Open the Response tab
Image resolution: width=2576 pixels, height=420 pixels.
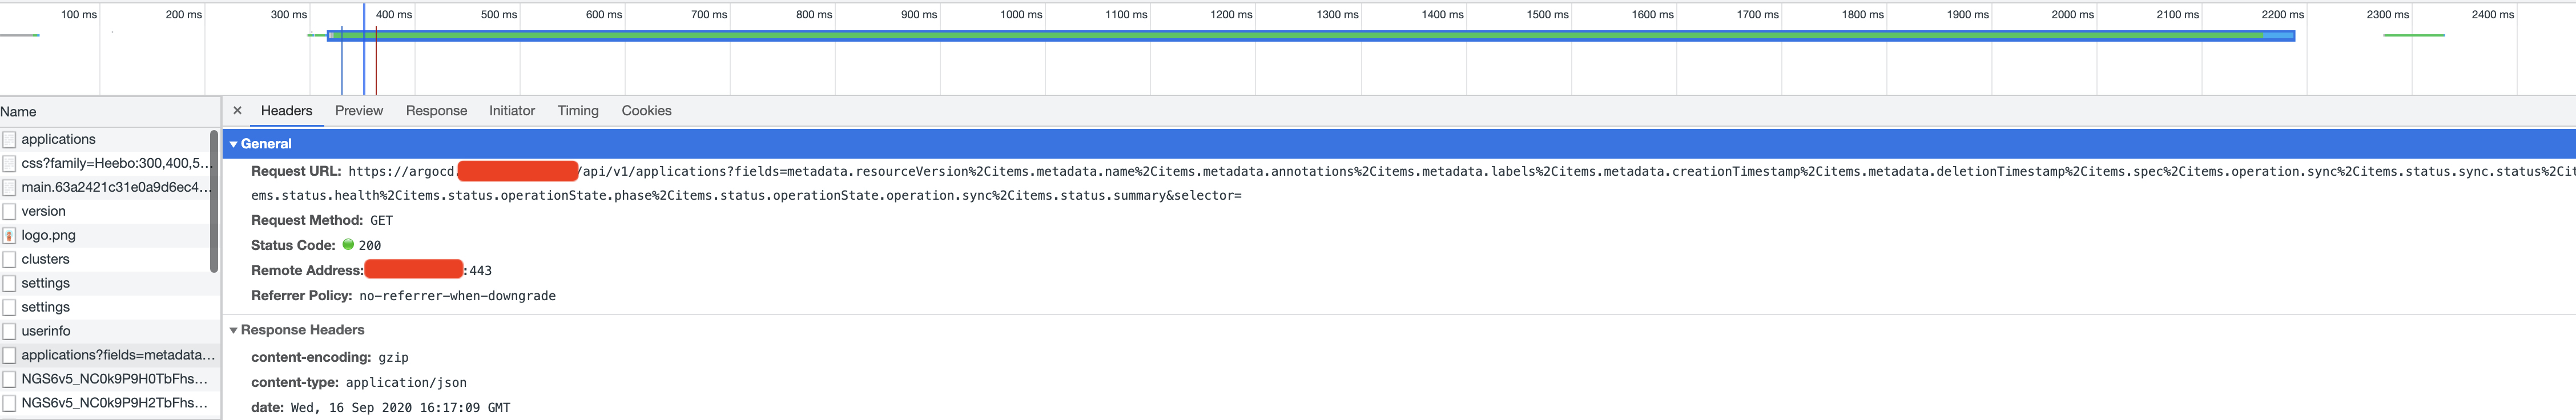tap(436, 111)
